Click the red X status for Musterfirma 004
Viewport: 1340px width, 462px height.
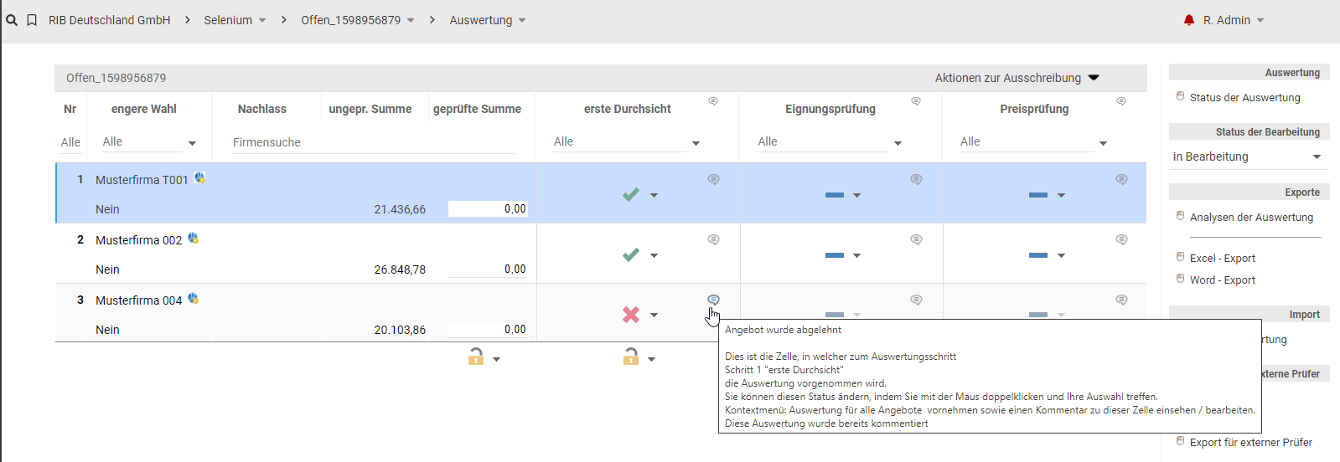click(631, 315)
